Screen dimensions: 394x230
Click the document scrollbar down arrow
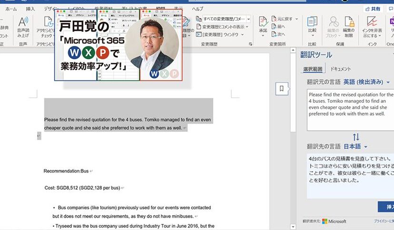coord(293,227)
